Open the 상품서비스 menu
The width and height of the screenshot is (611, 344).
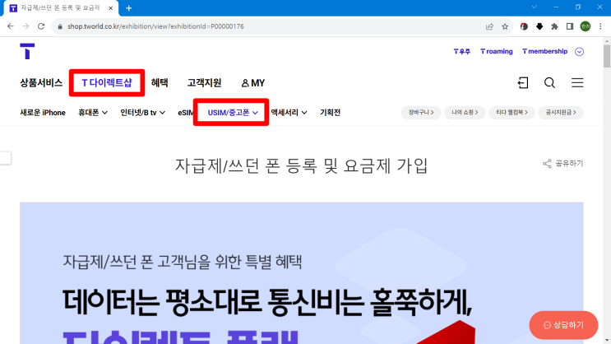pos(41,82)
